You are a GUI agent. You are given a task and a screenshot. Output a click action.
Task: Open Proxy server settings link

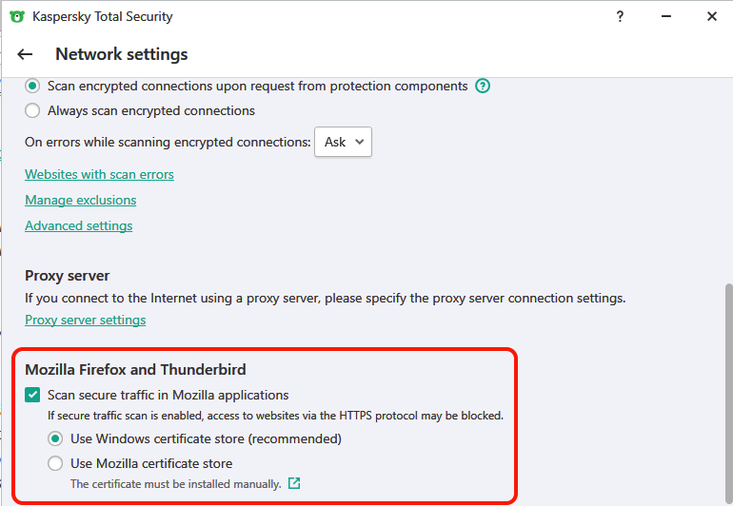pos(85,320)
